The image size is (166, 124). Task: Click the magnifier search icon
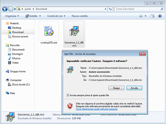click(x=162, y=9)
